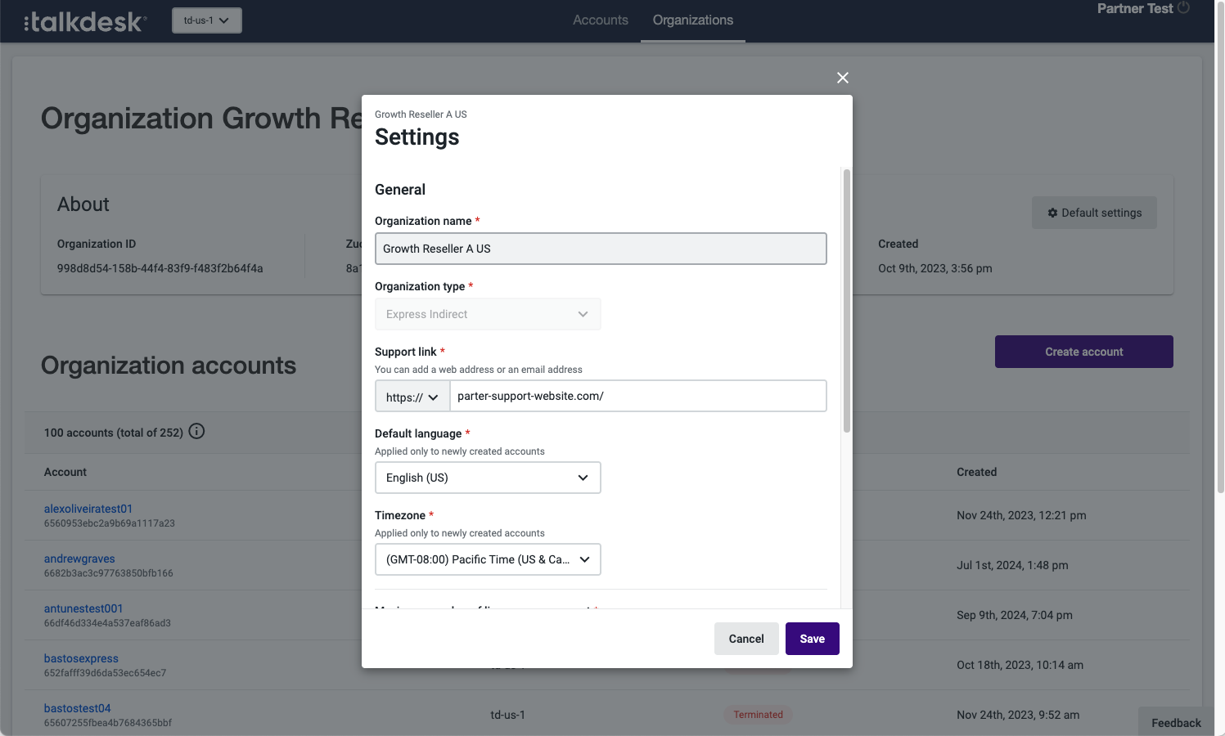Viewport: 1225px width, 736px height.
Task: Click the Default settings button
Action: point(1094,213)
